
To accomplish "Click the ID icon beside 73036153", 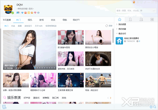I will click(x=125, y=41).
